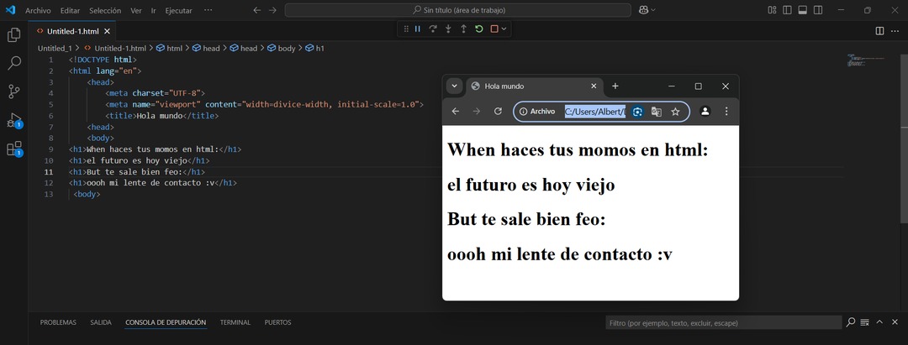Go back with the title bar arrow
The image size is (908, 345).
[x=257, y=10]
